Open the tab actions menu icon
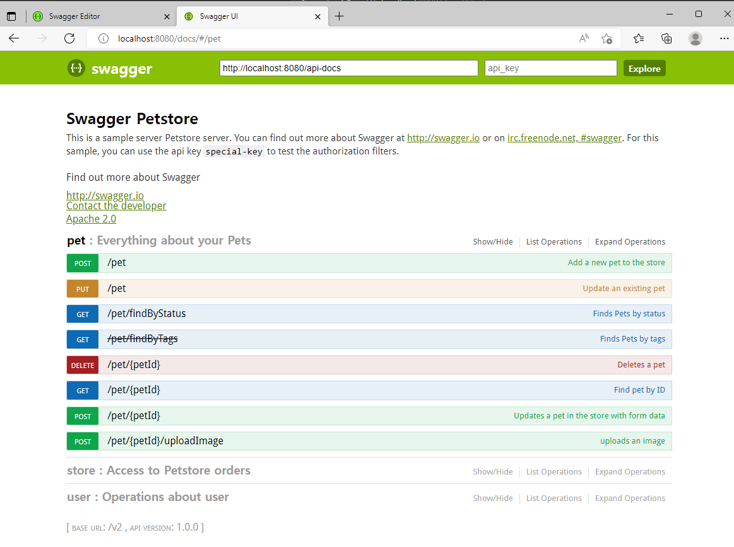Image resolution: width=734 pixels, height=547 pixels. click(x=11, y=16)
